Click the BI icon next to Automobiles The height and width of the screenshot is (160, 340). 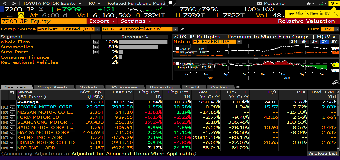point(96,47)
